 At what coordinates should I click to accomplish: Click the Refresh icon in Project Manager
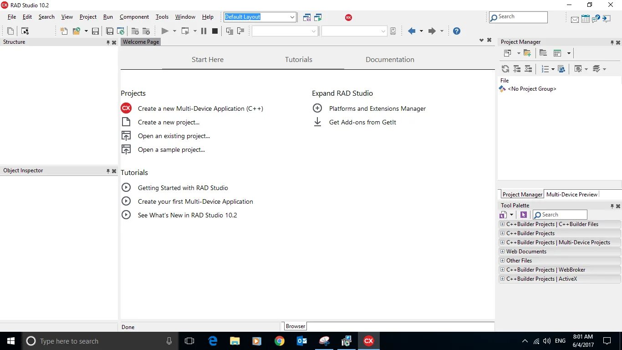point(505,69)
